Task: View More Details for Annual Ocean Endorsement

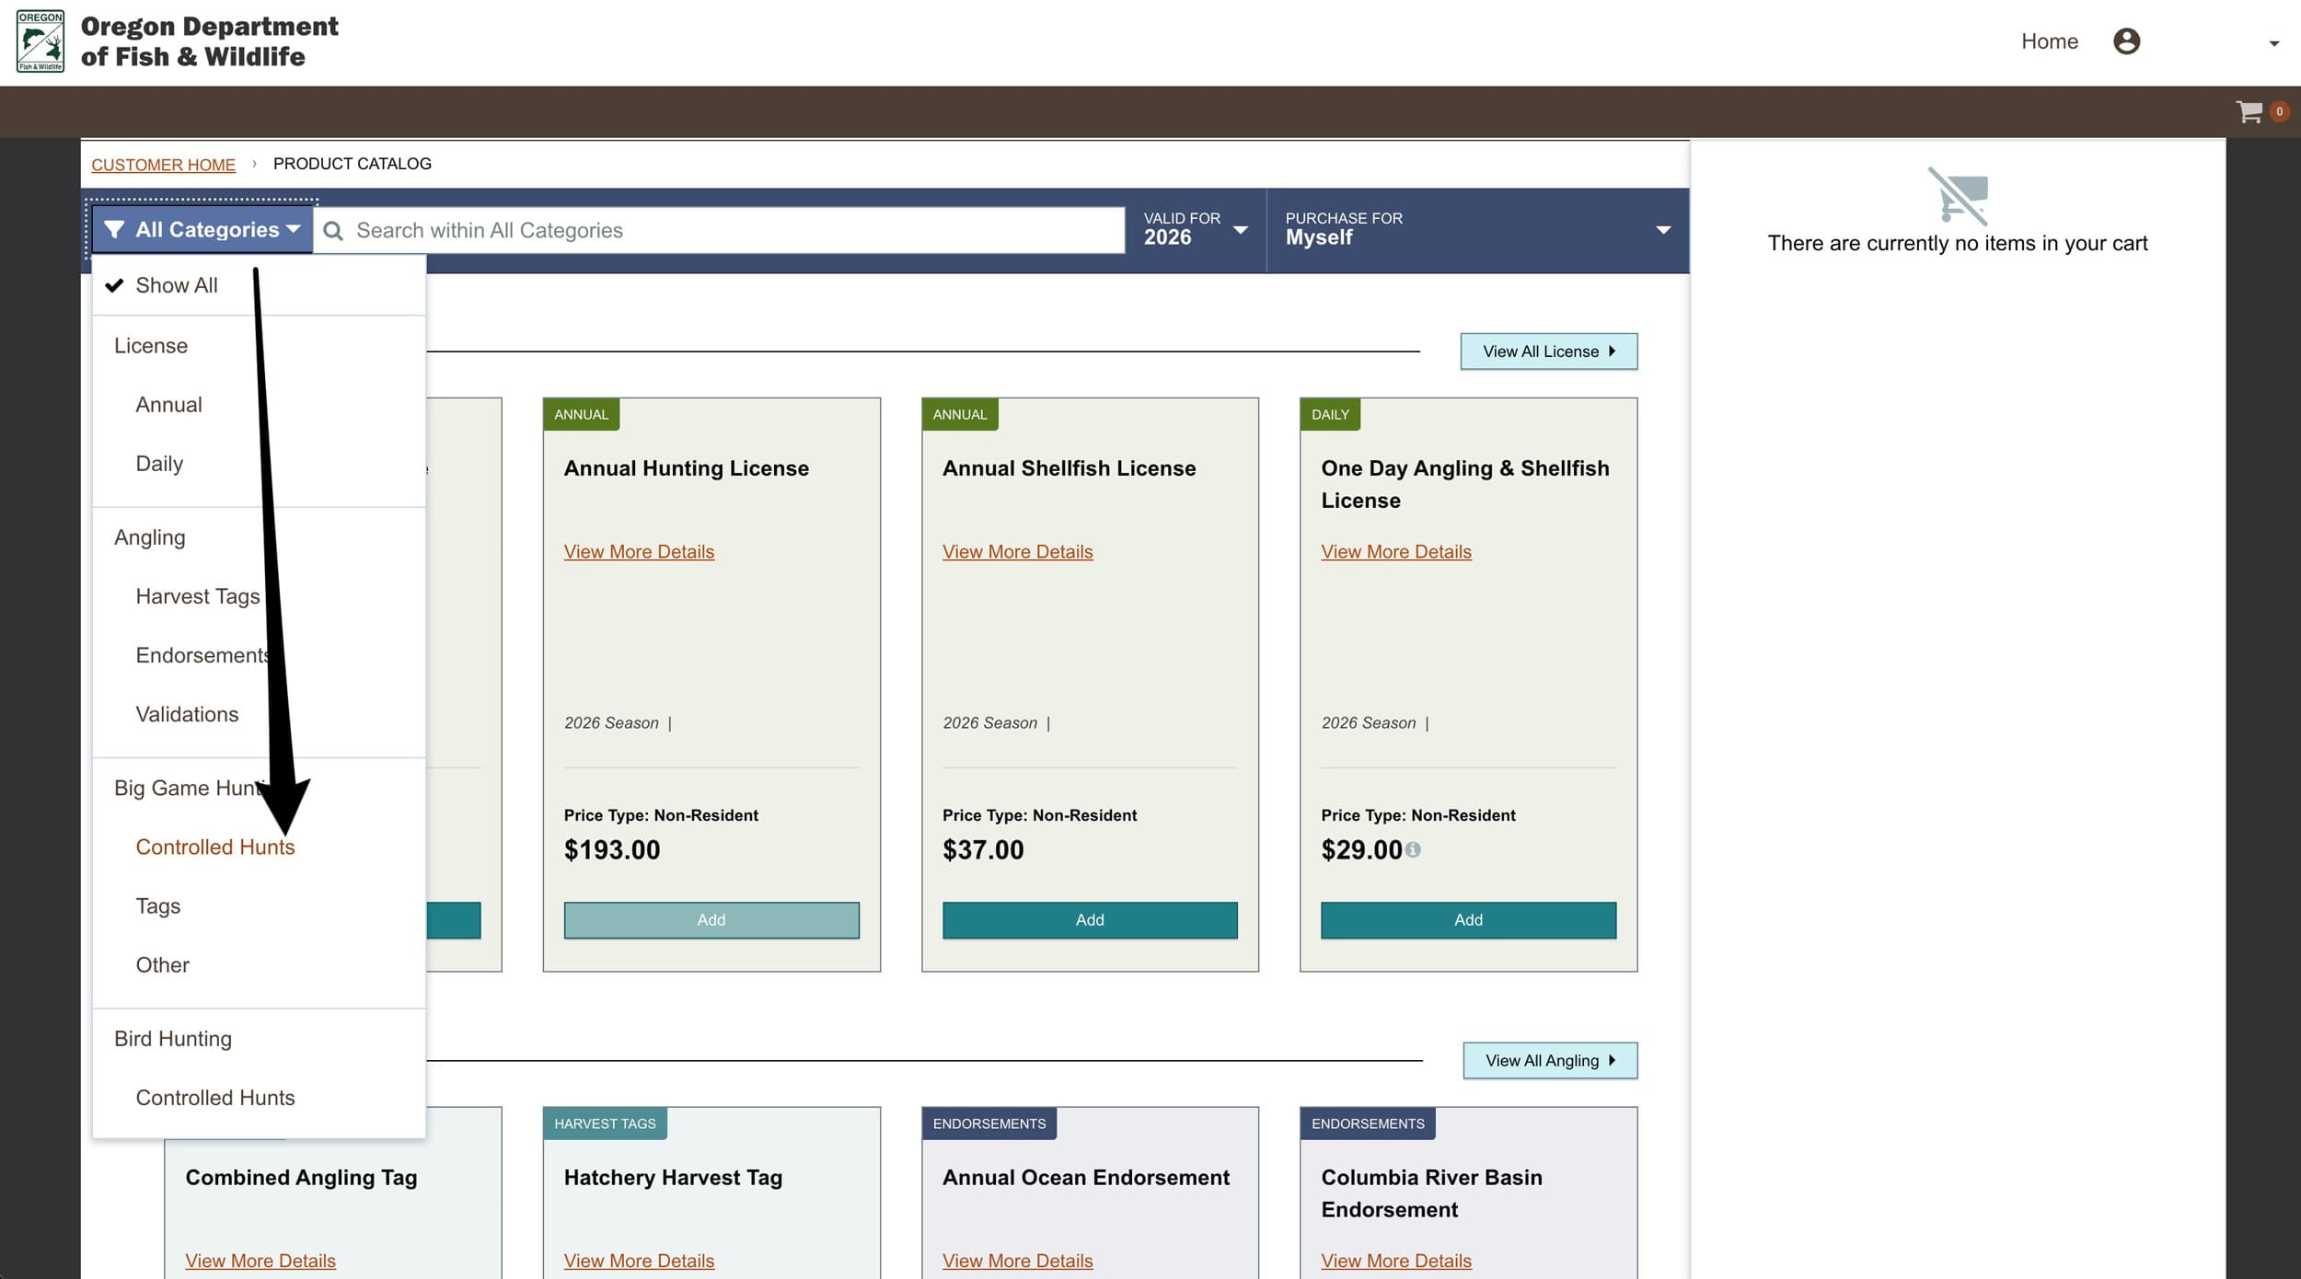Action: click(x=1017, y=1262)
